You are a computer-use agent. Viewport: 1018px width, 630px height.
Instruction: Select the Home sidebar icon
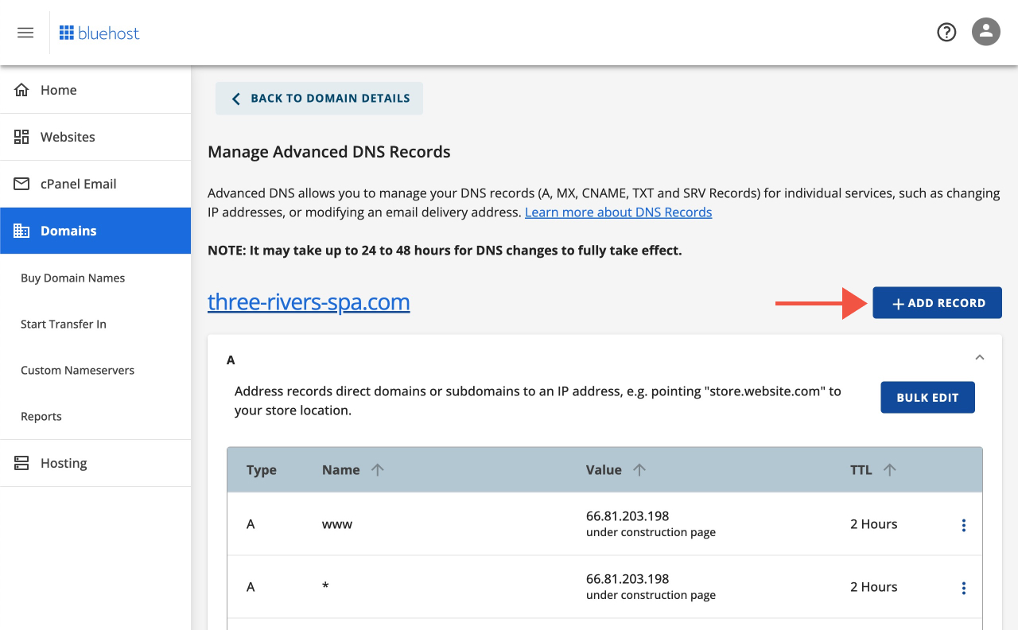(x=21, y=89)
